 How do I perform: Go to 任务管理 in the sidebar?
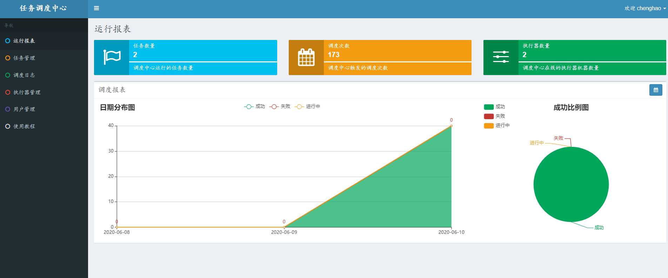click(44, 58)
